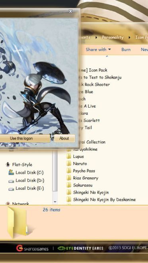The width and height of the screenshot is (148, 263).
Task: Select the entry ending in "Blue"
Action: point(87,92)
